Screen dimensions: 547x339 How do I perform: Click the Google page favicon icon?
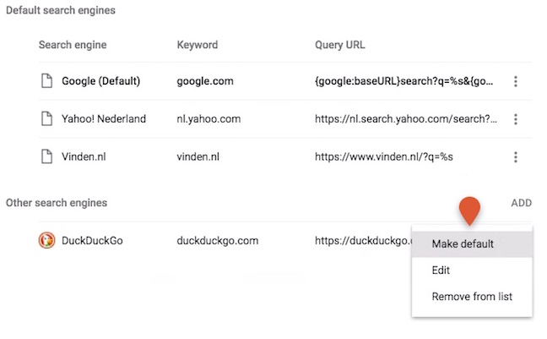(x=46, y=80)
